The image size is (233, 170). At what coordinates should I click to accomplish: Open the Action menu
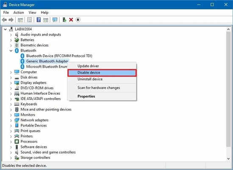(19, 13)
